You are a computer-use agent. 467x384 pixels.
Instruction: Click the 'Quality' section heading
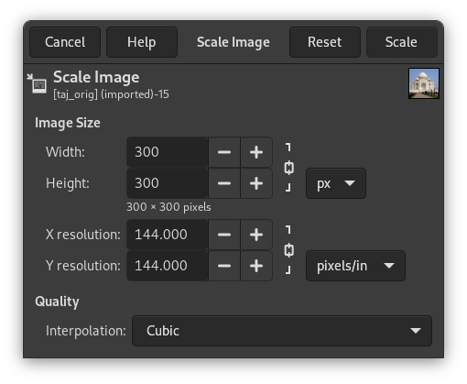pos(57,302)
